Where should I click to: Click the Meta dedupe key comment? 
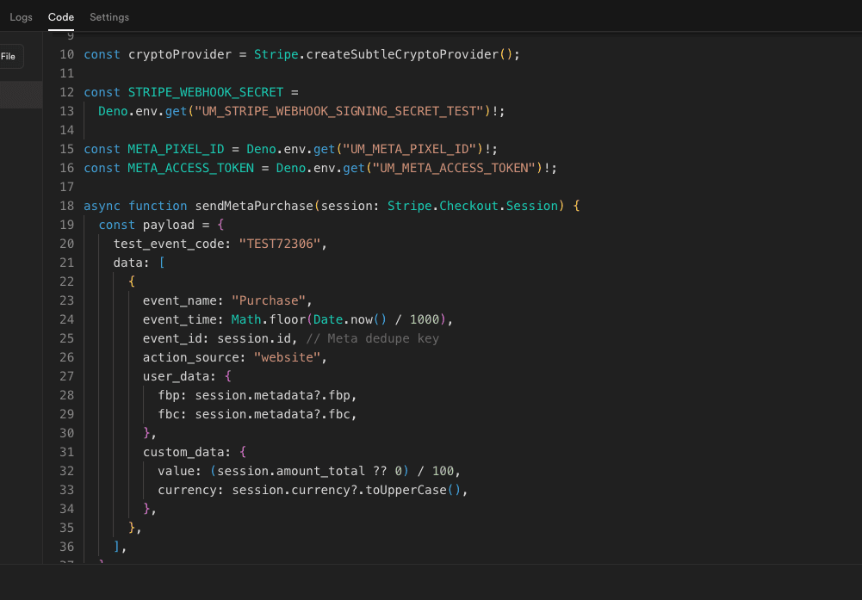372,337
